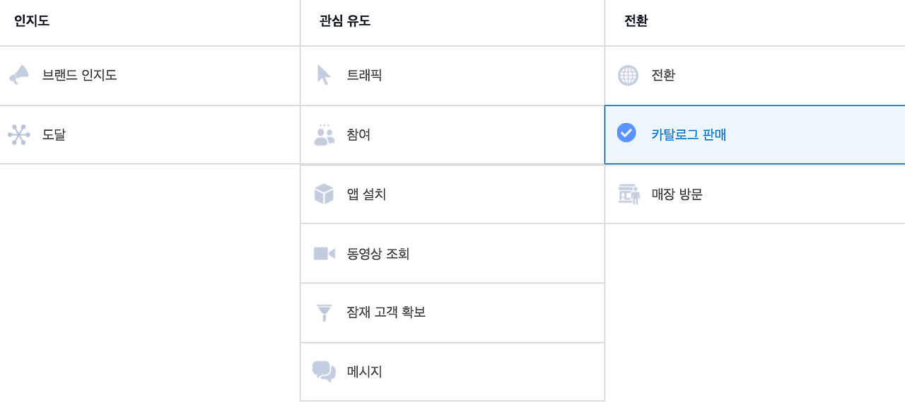This screenshot has height=408, width=905.
Task: Click the 매장 방문 storefront icon
Action: [626, 194]
